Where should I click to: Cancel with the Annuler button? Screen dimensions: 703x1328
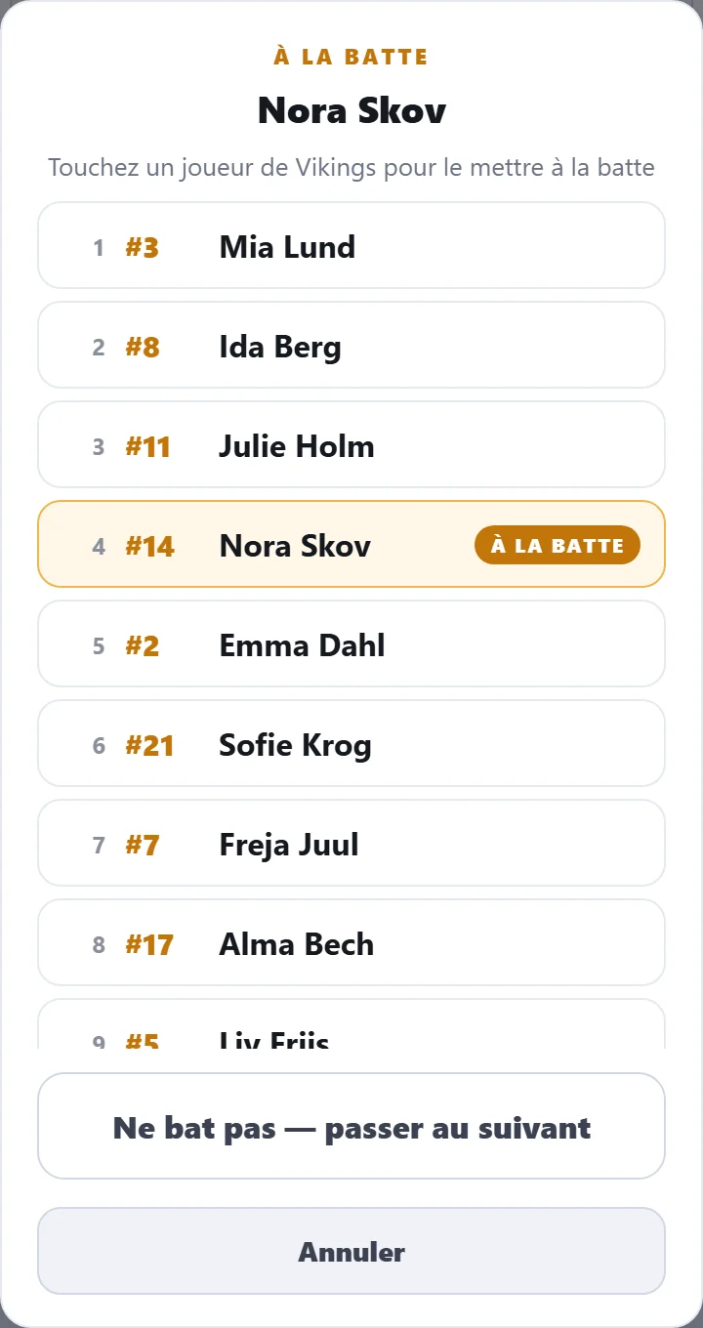351,1251
